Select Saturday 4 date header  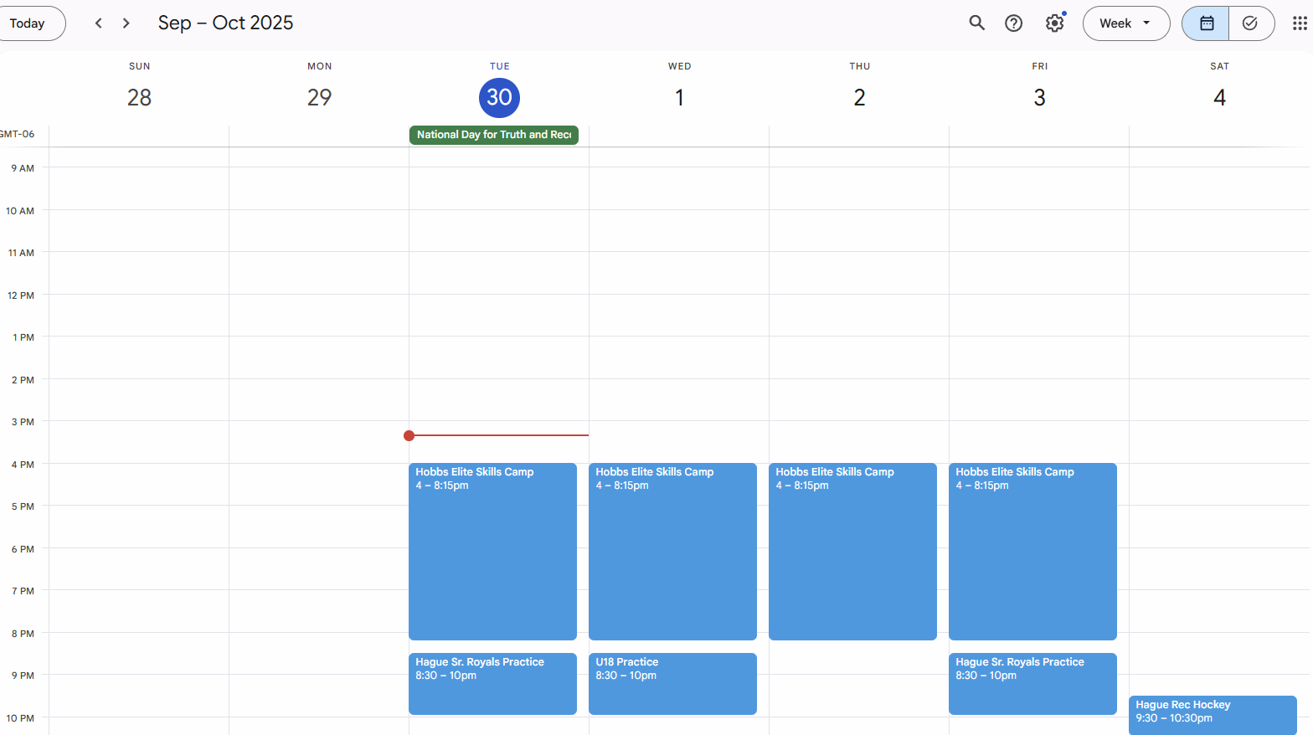pos(1219,98)
